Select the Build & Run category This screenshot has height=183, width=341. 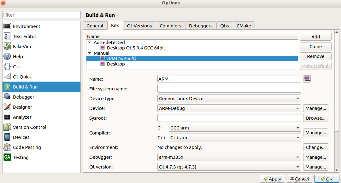coord(41,87)
